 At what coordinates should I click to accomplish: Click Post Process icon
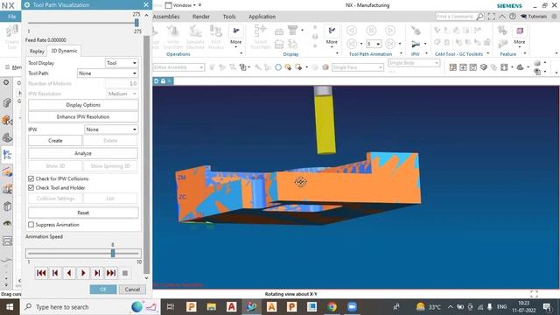(x=216, y=37)
